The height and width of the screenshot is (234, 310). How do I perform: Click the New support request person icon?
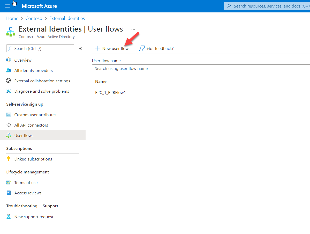click(x=9, y=217)
